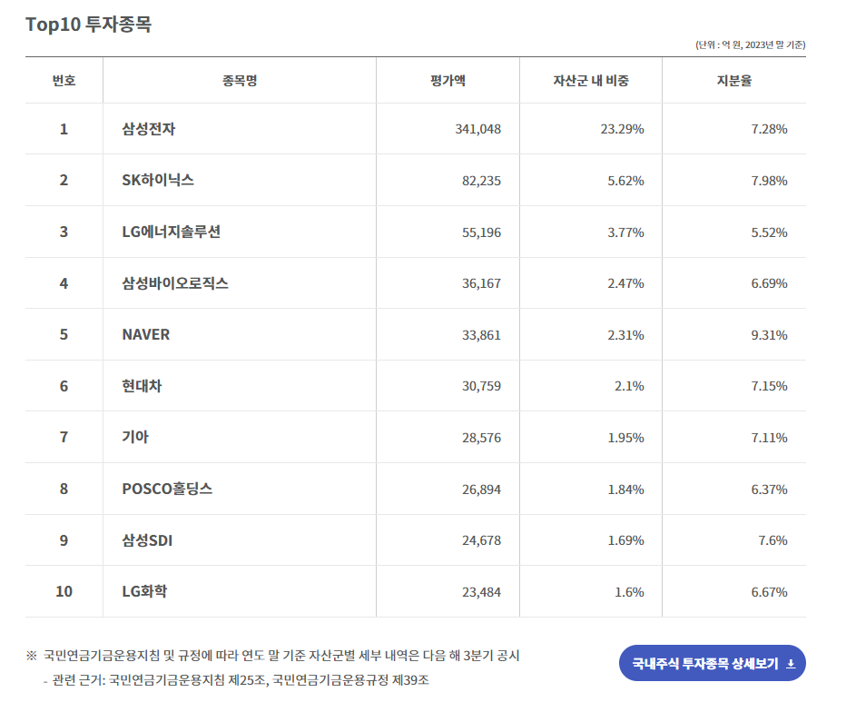Click the 국민연금기금운용지침 footnote text
This screenshot has width=856, height=712.
(x=272, y=652)
